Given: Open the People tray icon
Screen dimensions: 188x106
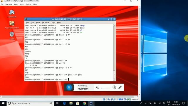Looking at the screenshot, I should click(141, 103).
